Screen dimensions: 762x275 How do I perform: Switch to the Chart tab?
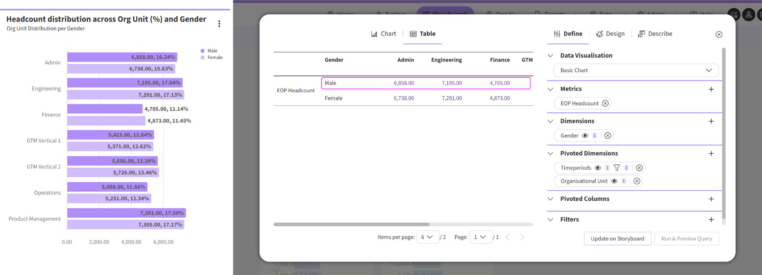coord(384,34)
